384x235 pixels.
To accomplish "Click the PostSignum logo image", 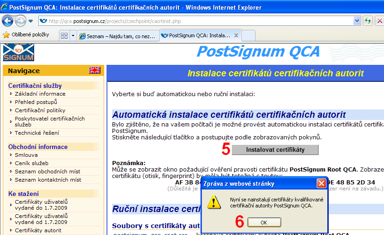I will pos(18,52).
